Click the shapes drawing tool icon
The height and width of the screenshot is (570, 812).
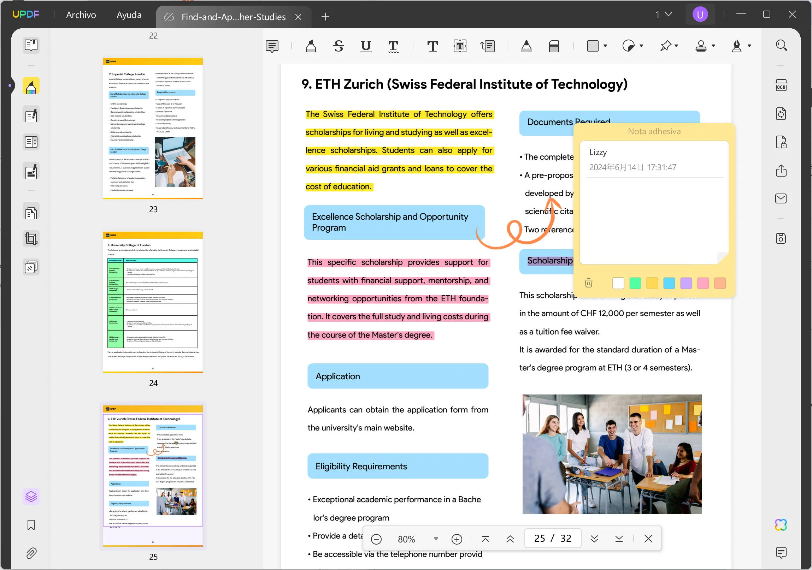[593, 46]
